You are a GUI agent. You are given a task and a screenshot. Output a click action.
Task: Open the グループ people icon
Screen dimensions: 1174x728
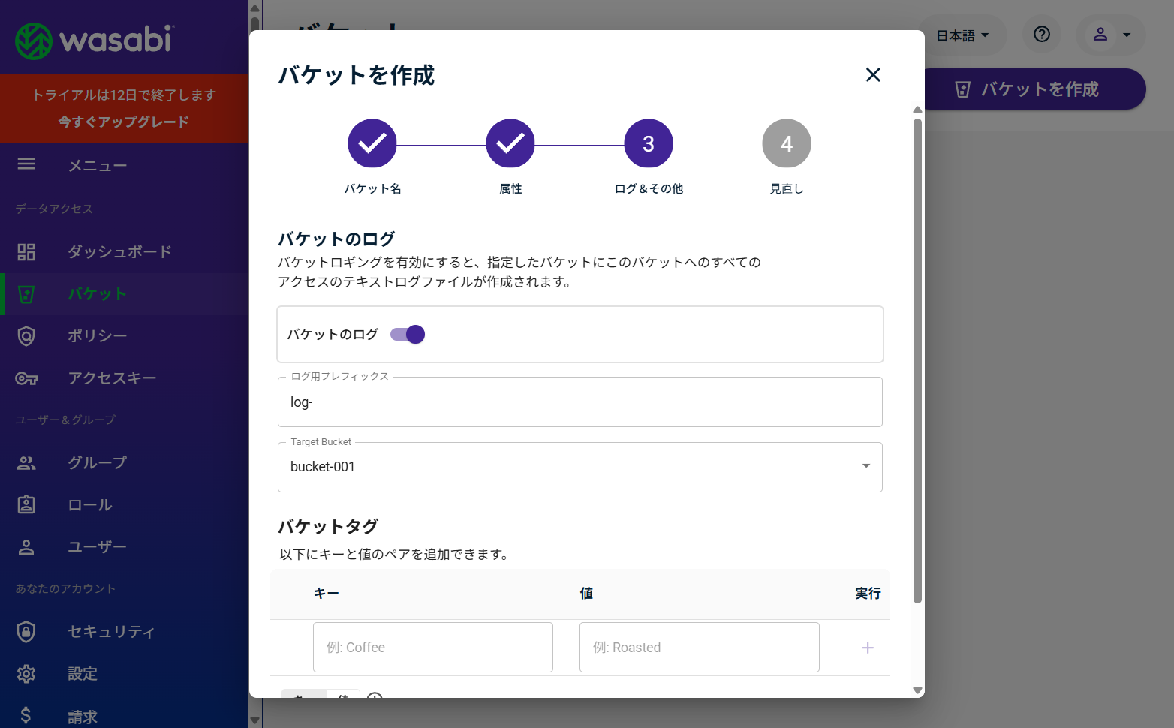pyautogui.click(x=26, y=463)
